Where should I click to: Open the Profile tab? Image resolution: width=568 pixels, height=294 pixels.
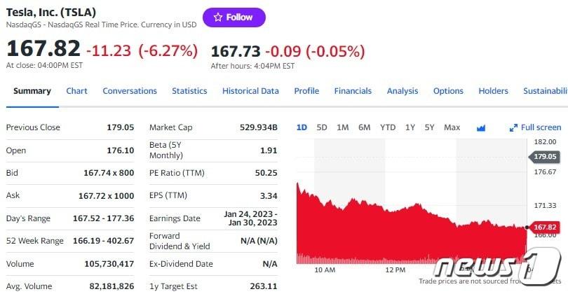[x=306, y=91]
